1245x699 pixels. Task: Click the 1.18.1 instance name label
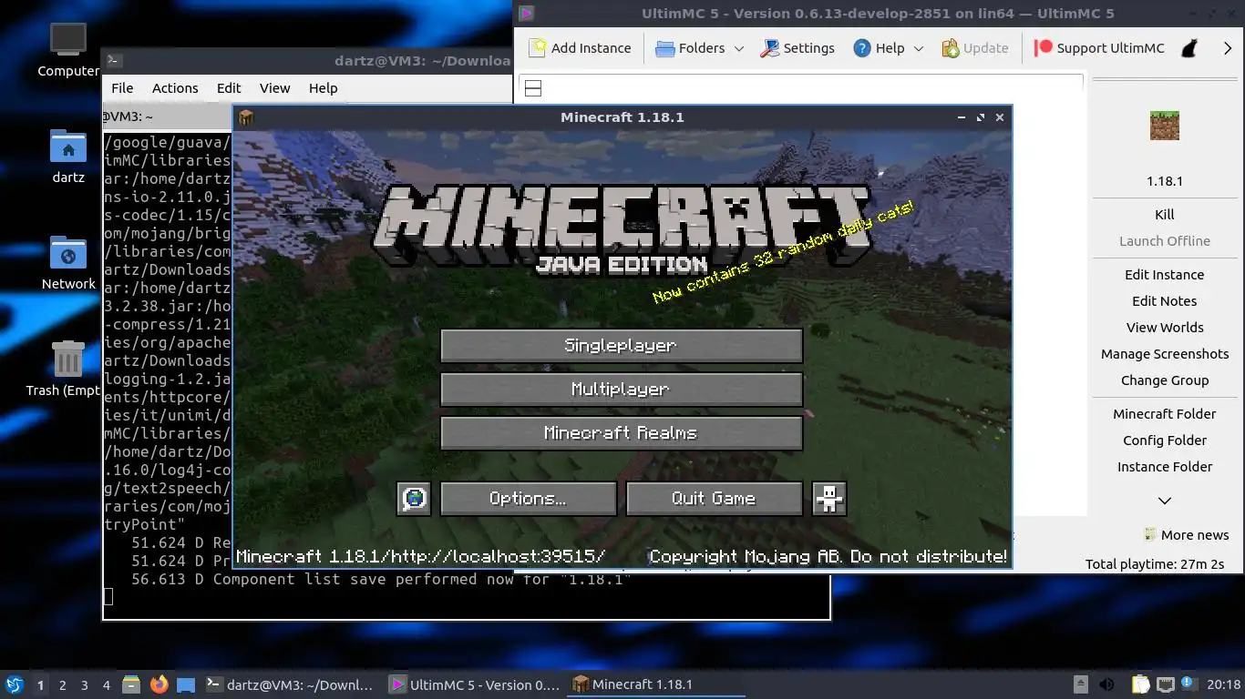coord(1165,181)
